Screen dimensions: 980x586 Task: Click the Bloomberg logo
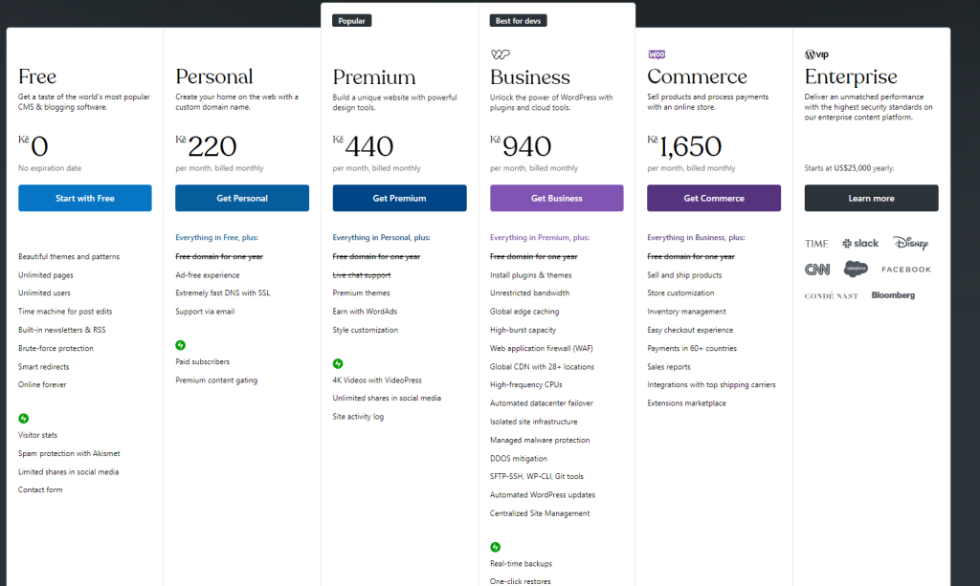(893, 295)
